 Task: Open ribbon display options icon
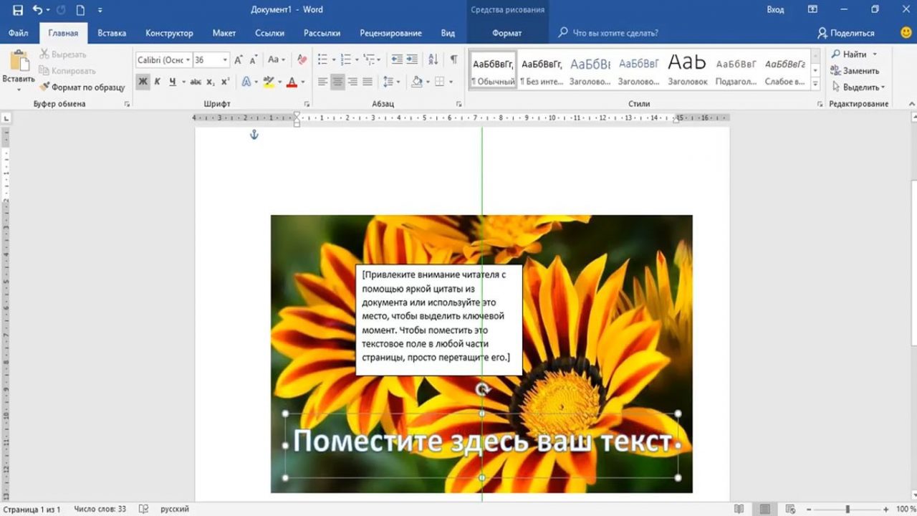click(x=812, y=10)
